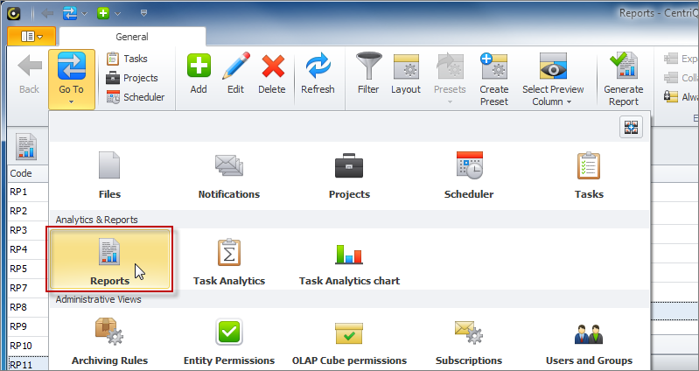Viewport: 699px width, 371px height.
Task: Open OLAP Cube permissions view
Action: point(349,342)
